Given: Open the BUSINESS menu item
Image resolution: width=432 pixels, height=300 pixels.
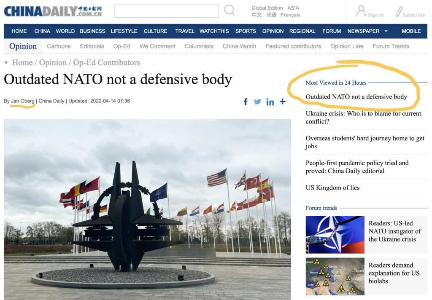Looking at the screenshot, I should (92, 31).
